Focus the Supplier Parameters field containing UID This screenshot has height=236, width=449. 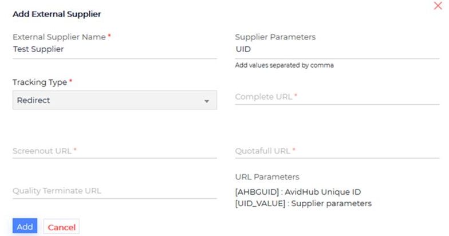tap(337, 49)
